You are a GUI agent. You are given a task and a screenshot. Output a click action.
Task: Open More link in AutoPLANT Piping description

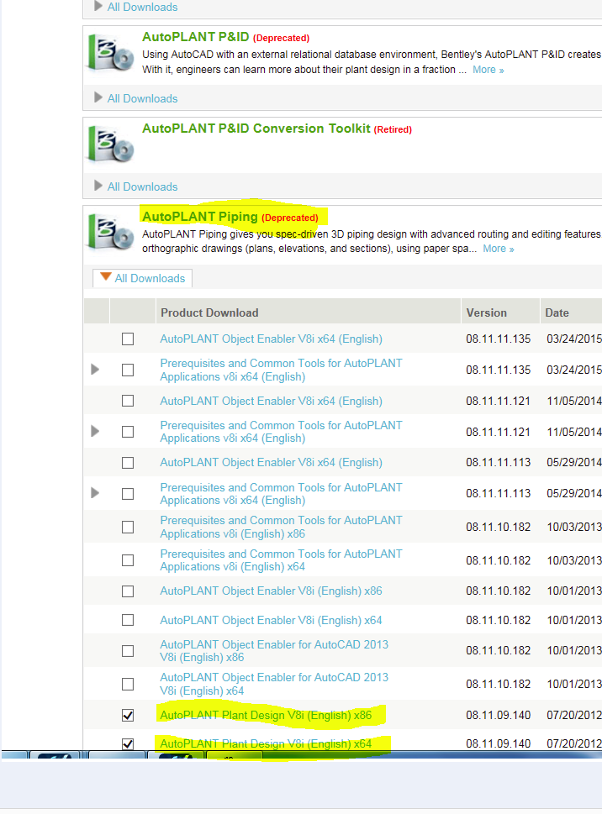coord(499,249)
